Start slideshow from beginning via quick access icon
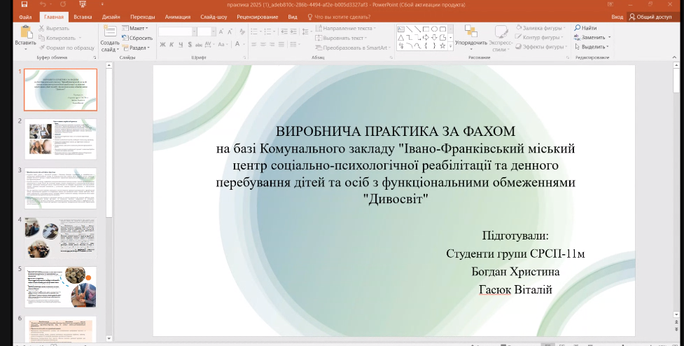This screenshot has width=684, height=346. pyautogui.click(x=83, y=4)
